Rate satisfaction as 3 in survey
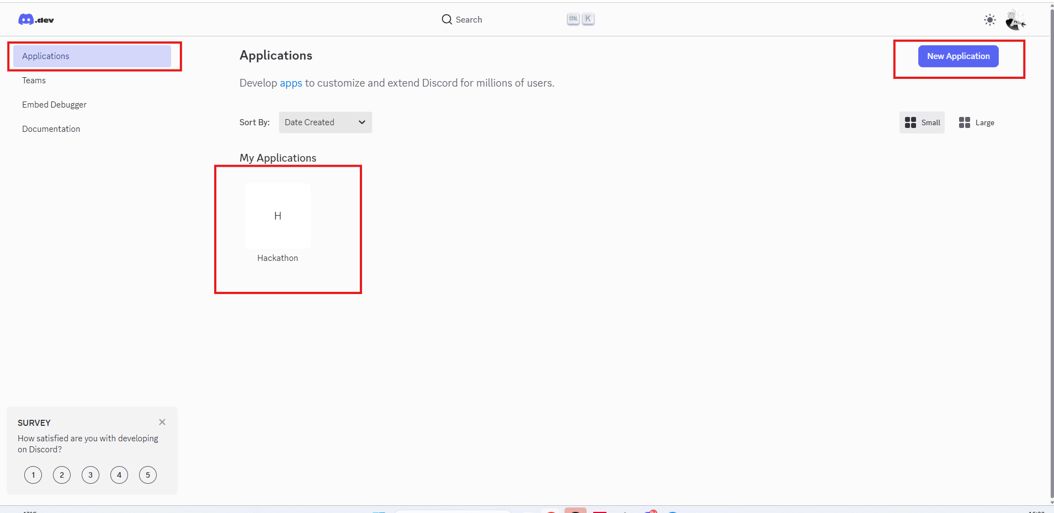The width and height of the screenshot is (1054, 513). point(91,475)
